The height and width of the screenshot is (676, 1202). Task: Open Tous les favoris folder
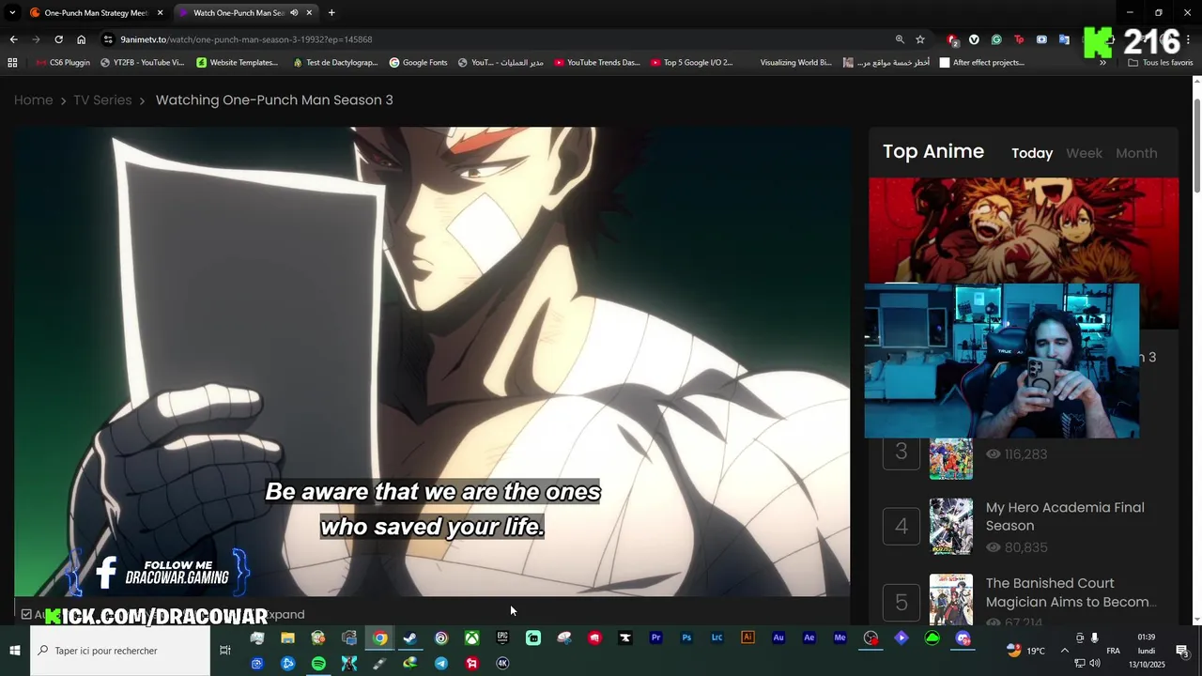tap(1160, 63)
